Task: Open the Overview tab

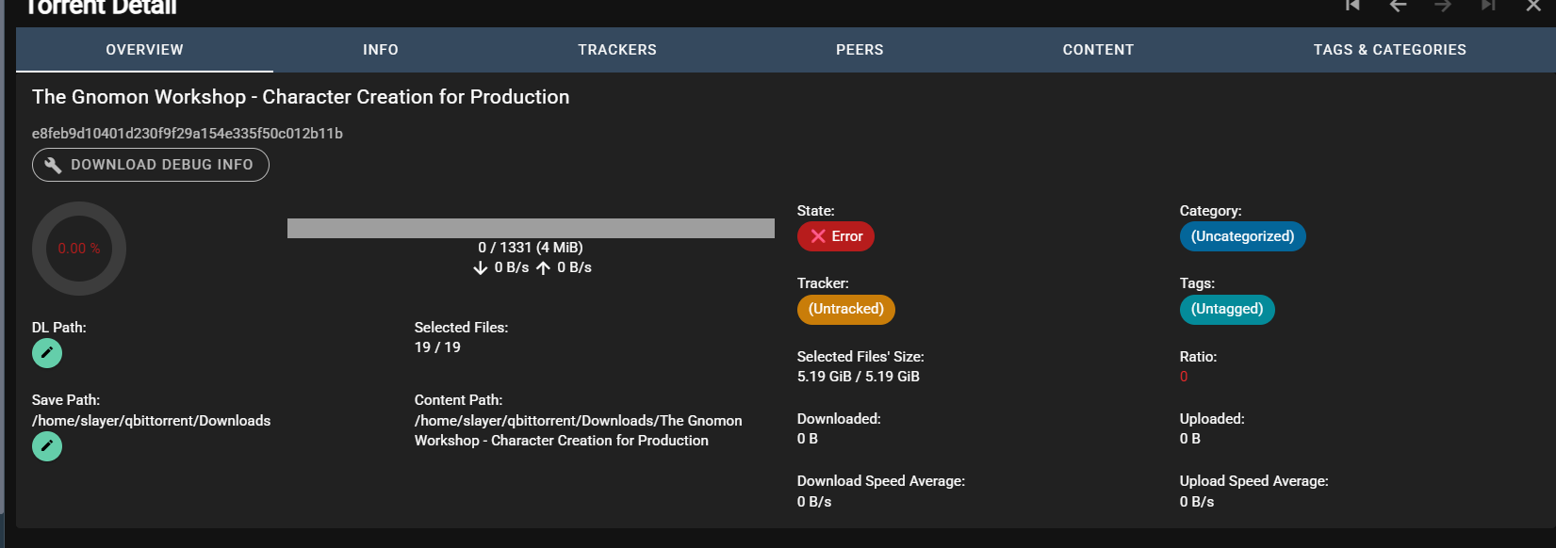Action: point(144,50)
